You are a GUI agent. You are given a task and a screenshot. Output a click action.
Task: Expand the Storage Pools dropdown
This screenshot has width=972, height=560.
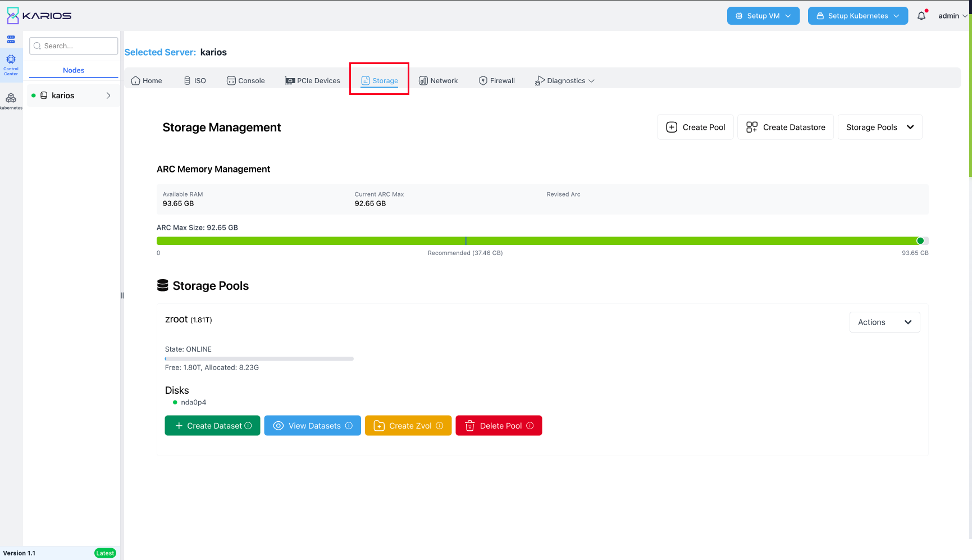pos(879,127)
